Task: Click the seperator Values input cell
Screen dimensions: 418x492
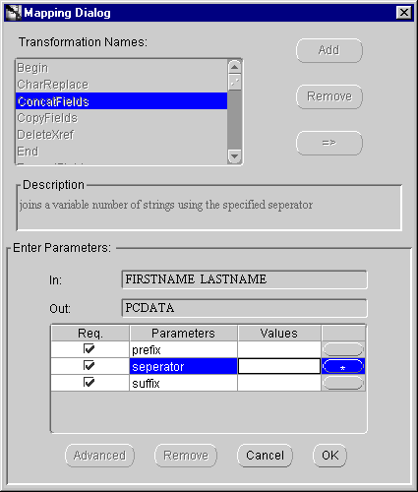Action: pyautogui.click(x=279, y=366)
